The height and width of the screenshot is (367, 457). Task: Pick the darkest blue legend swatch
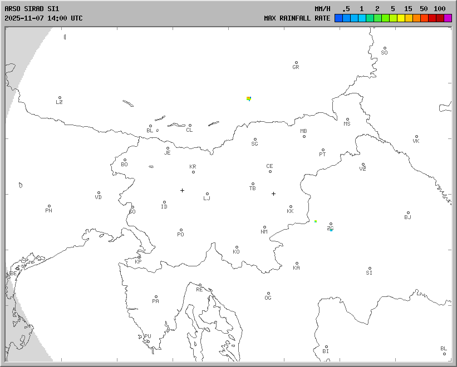click(x=338, y=18)
